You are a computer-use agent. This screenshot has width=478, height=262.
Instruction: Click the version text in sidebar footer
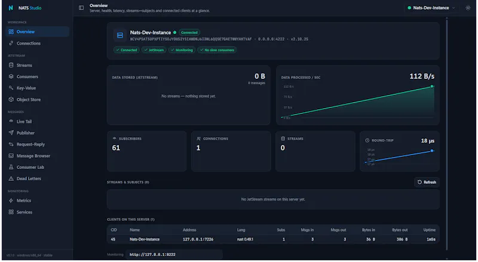point(29,255)
